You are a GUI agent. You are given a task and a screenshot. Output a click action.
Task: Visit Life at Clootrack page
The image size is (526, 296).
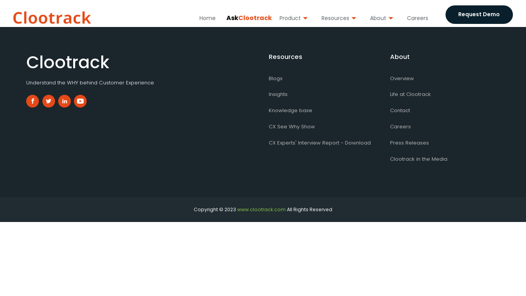tap(410, 94)
